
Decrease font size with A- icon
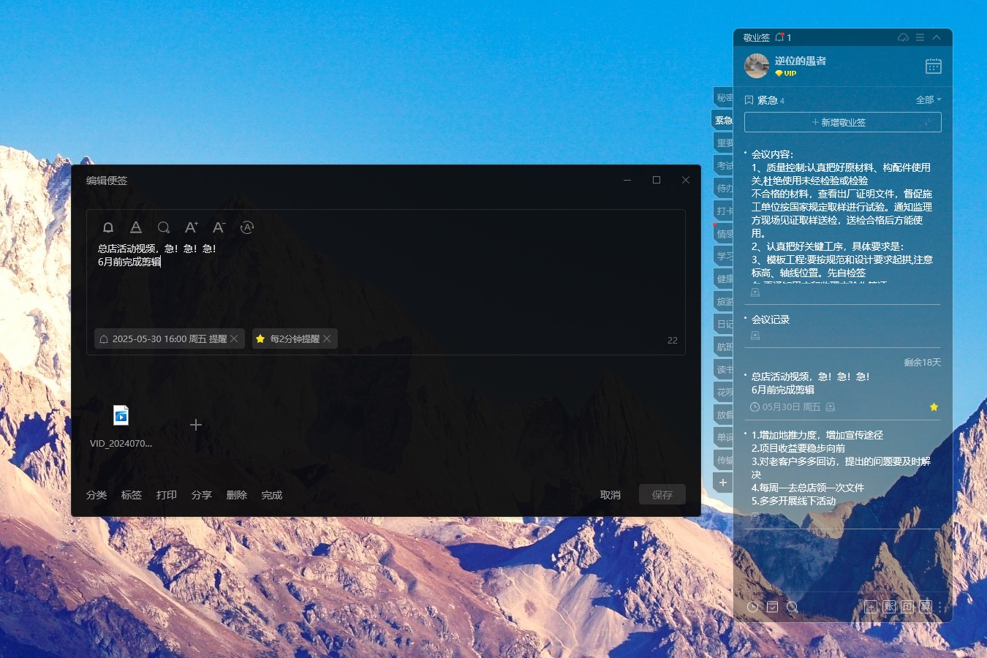pyautogui.click(x=219, y=227)
